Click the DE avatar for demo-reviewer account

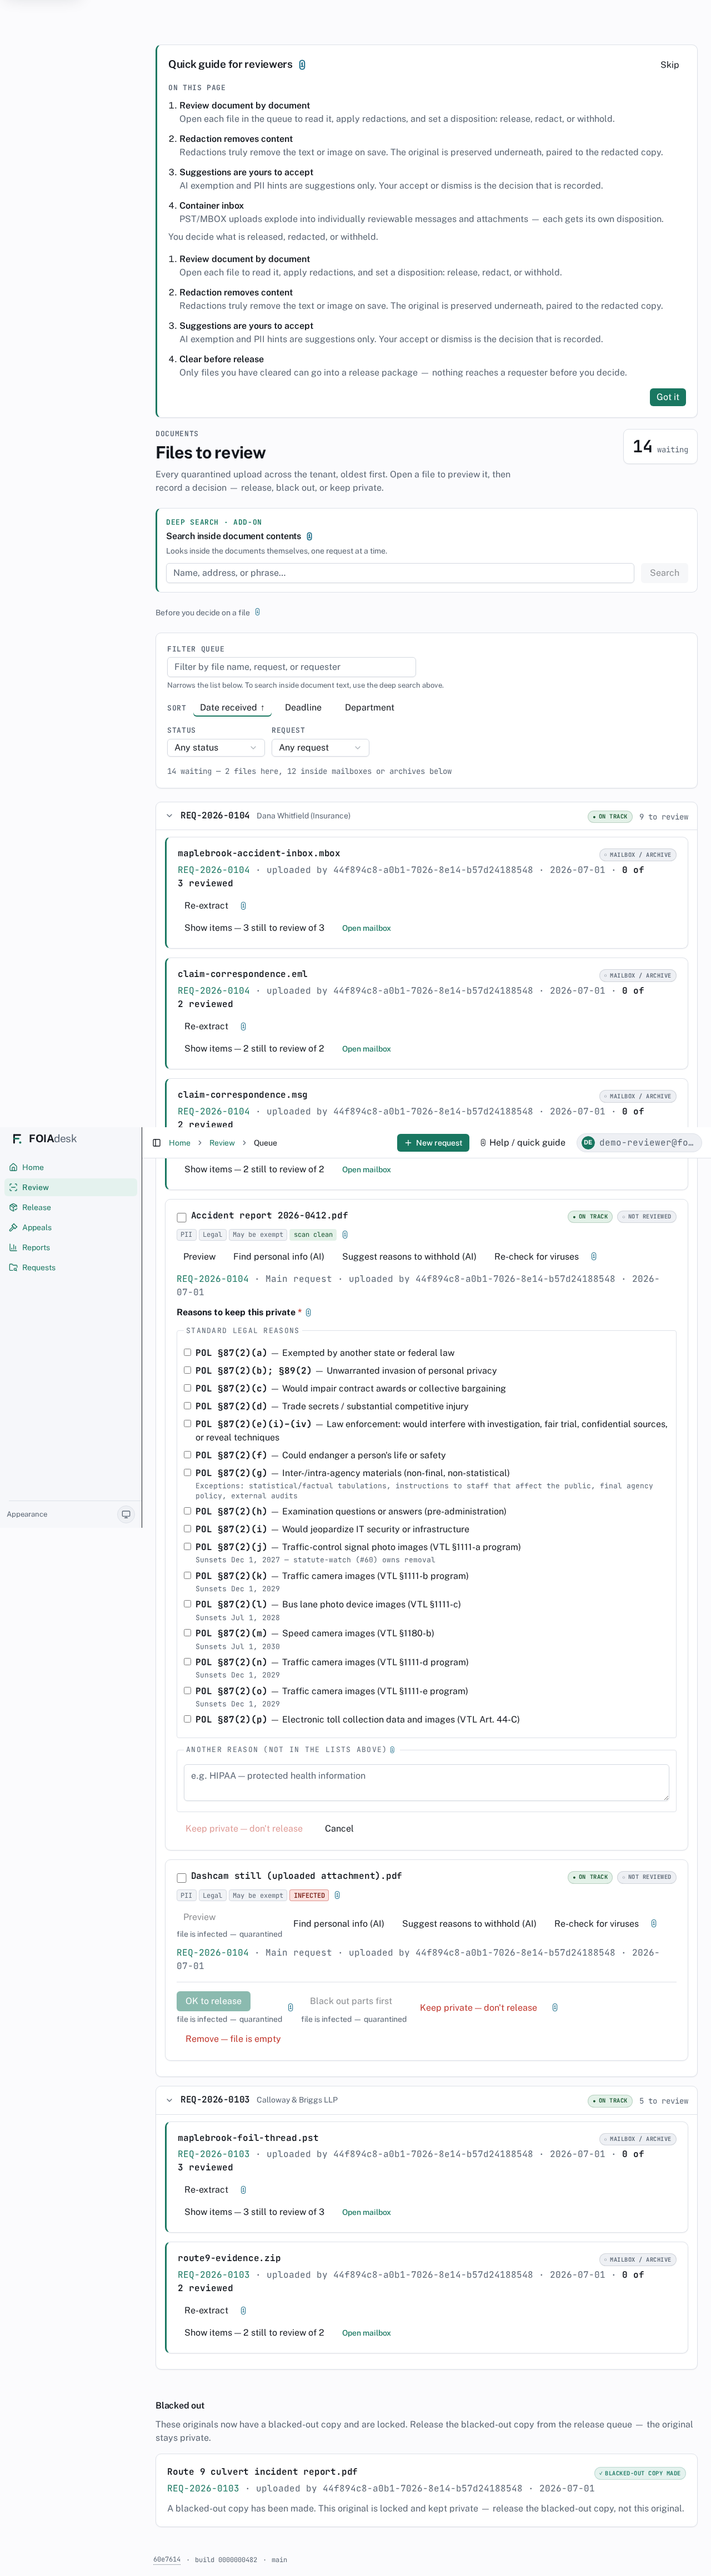click(588, 1143)
